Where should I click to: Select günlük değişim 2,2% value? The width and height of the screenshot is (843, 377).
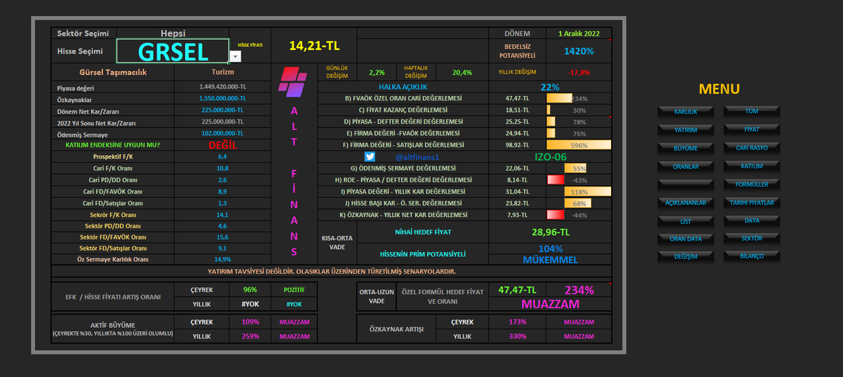(377, 72)
